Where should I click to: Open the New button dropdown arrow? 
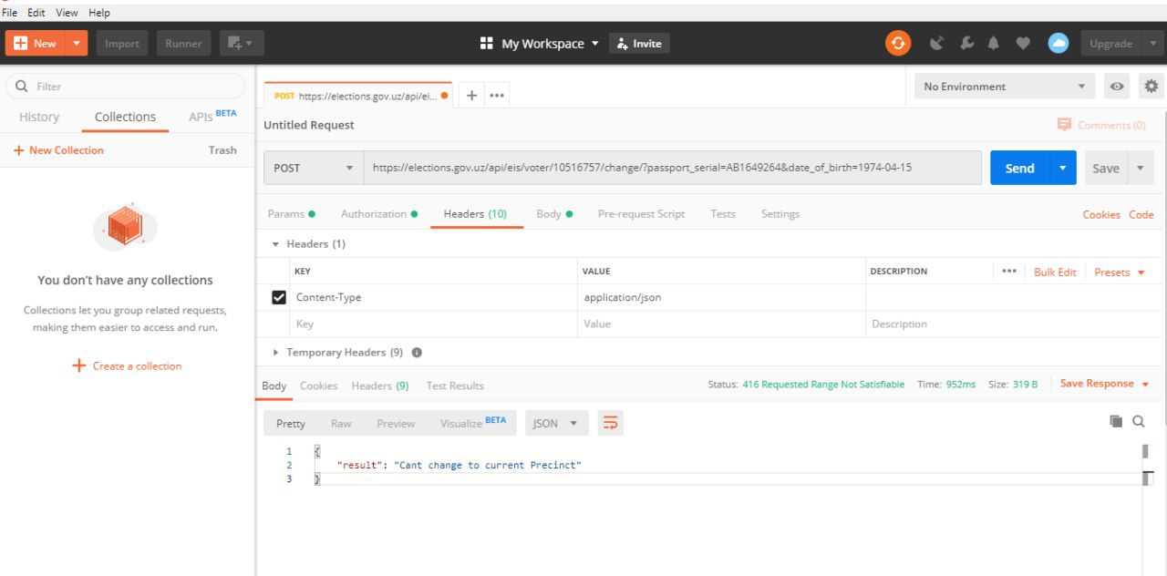77,43
